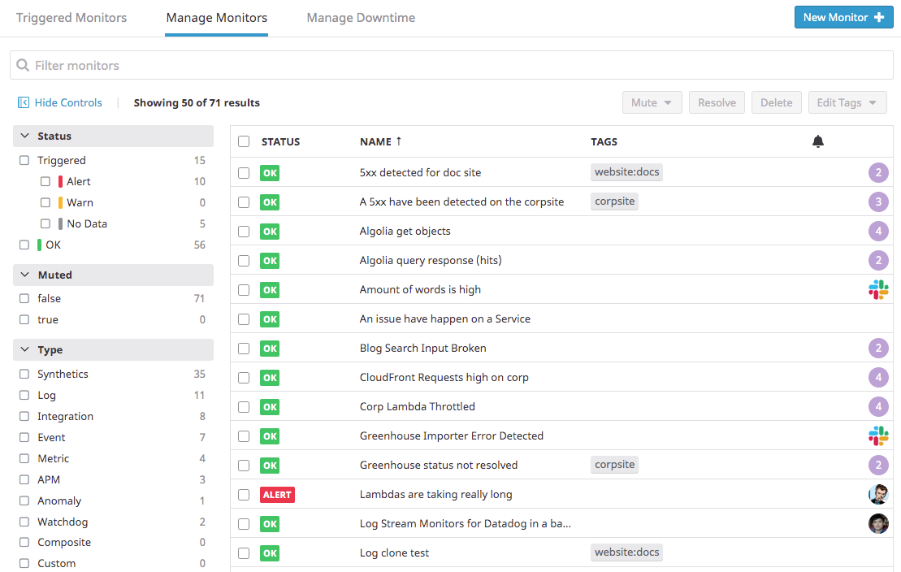Click the red ALERT status badge

277,494
